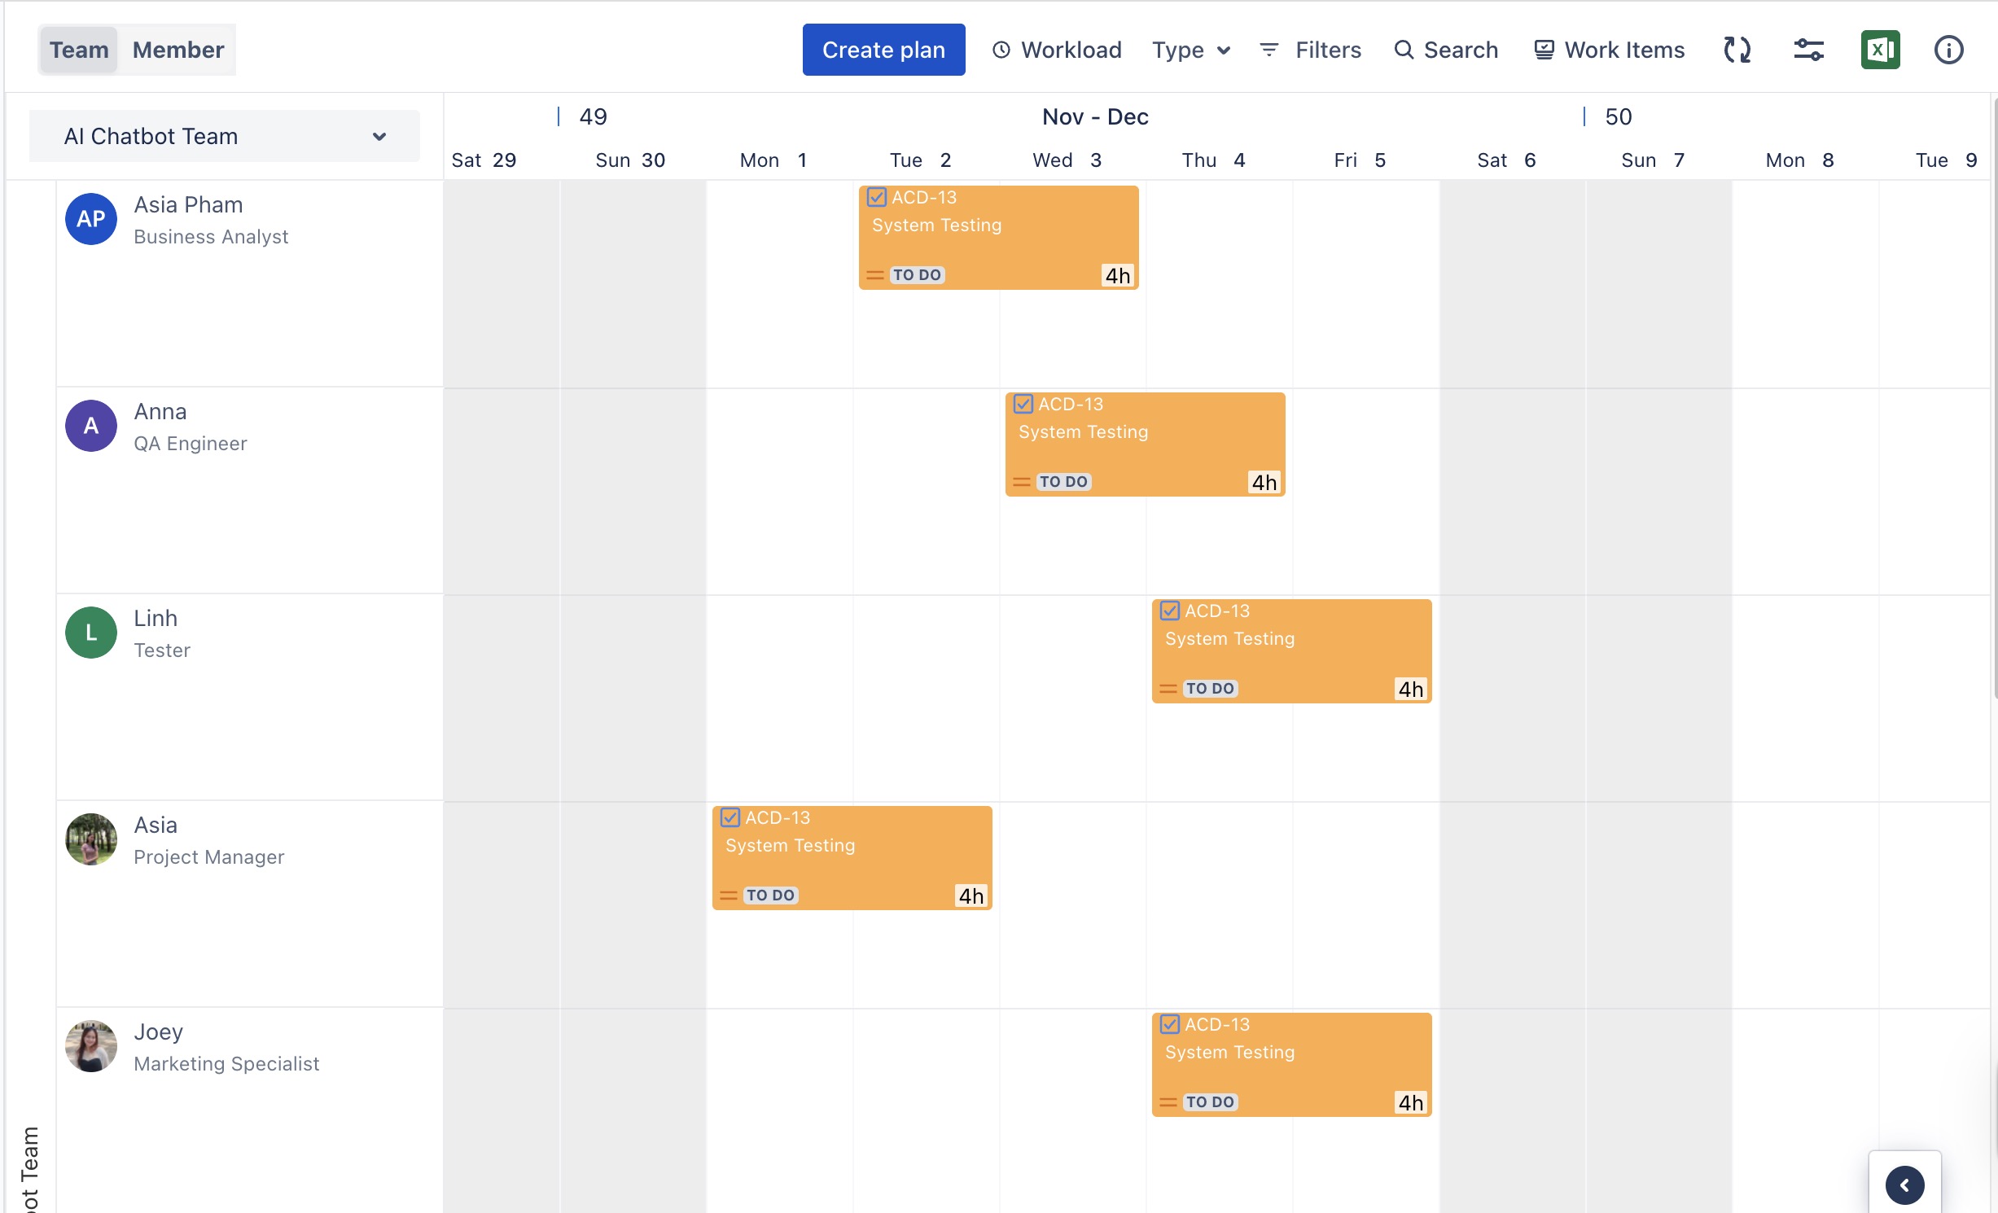Click the task checkbox in Anna's ACD-13 card

pyautogui.click(x=1023, y=404)
